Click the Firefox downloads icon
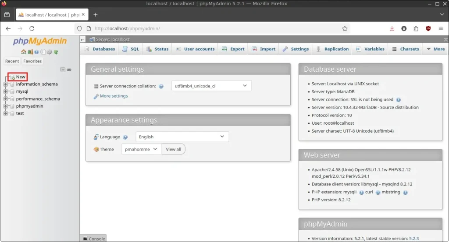The width and height of the screenshot is (449, 242). (x=392, y=28)
